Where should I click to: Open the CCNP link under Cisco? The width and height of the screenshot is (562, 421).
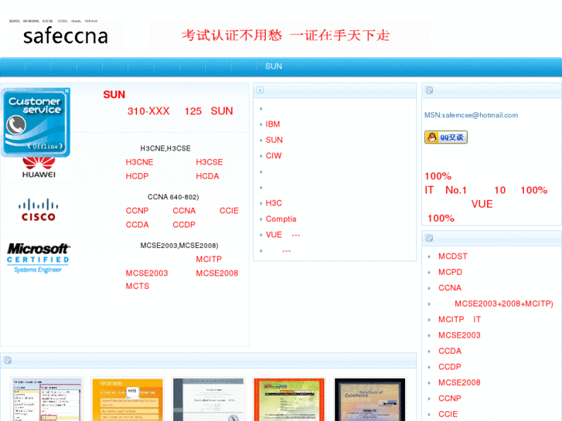click(137, 211)
